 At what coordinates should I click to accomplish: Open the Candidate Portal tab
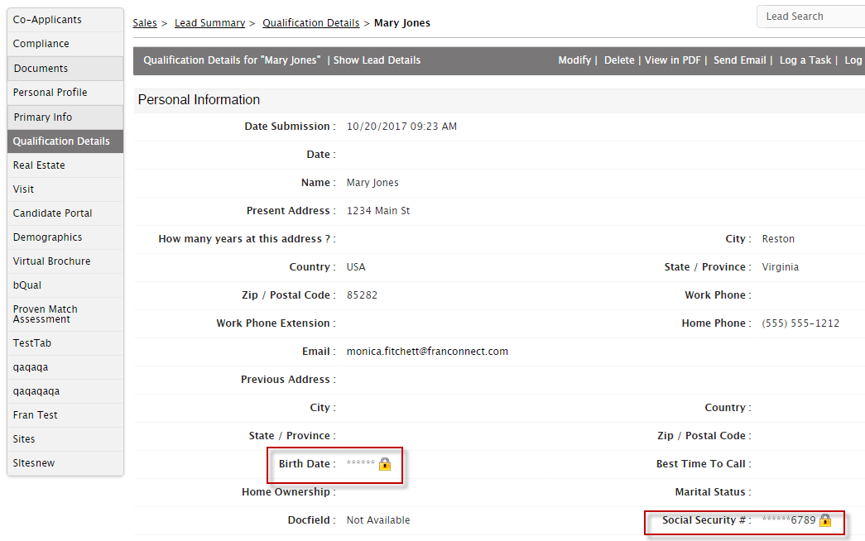point(65,213)
